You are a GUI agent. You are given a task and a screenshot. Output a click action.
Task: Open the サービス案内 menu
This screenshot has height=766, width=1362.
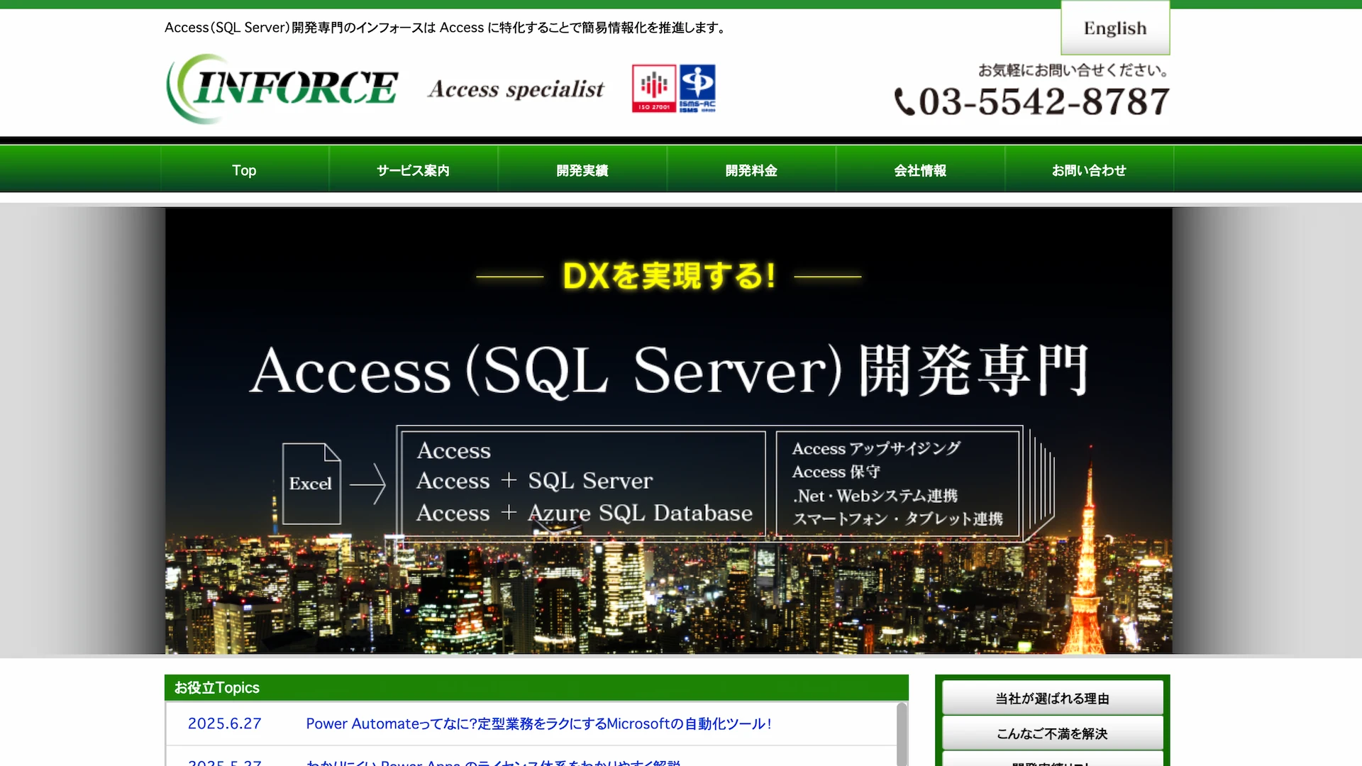(x=413, y=170)
